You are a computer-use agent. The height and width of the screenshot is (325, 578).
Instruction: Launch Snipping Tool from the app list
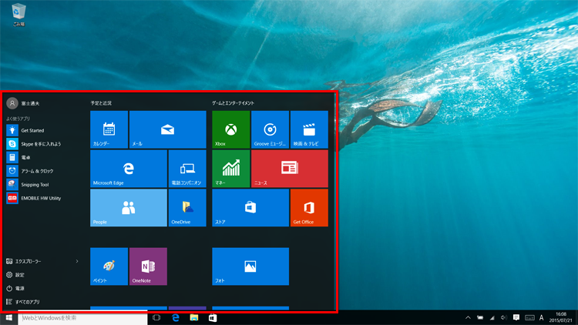(x=35, y=185)
